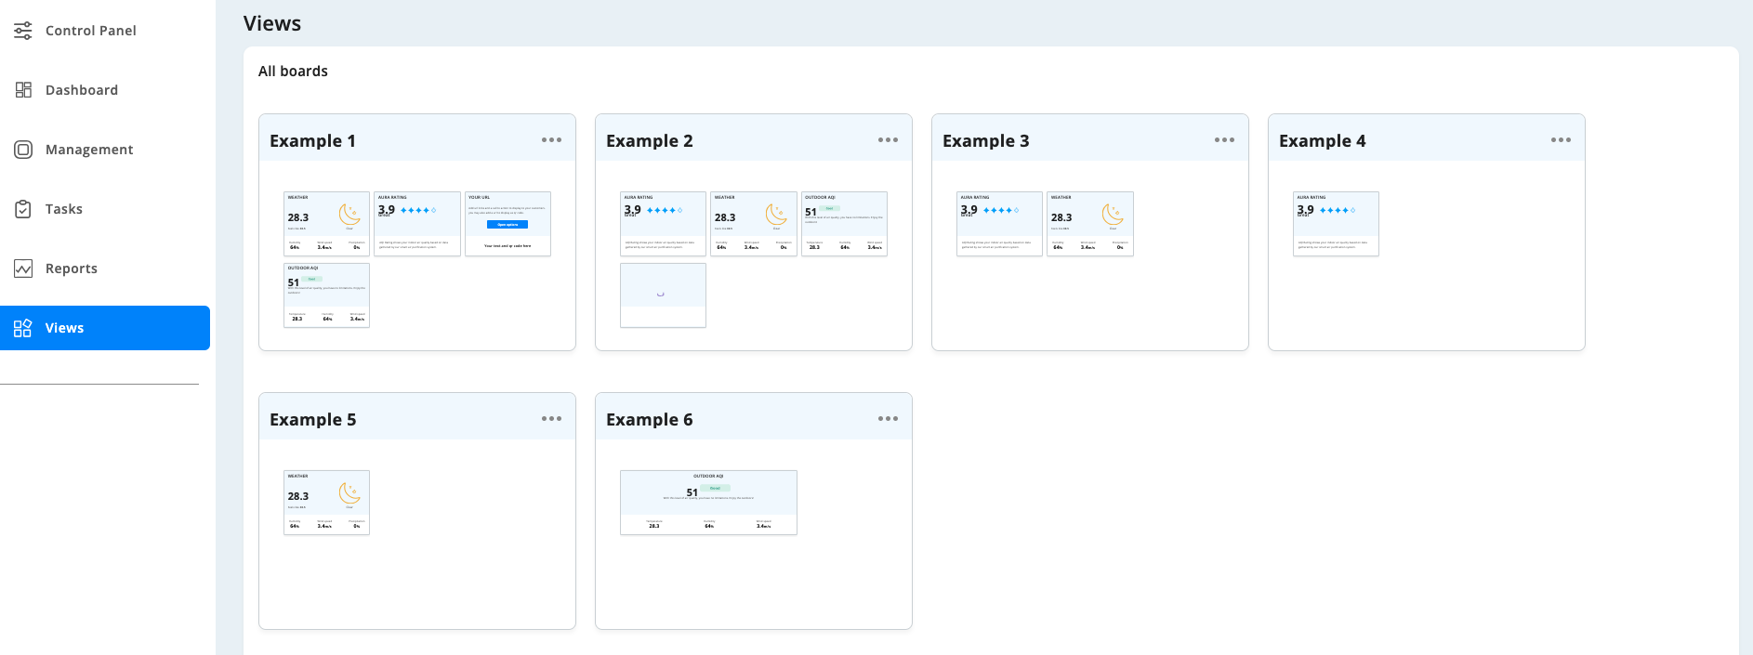Open Example 1 board options menu
Screen dimensions: 1753x655
tap(551, 140)
